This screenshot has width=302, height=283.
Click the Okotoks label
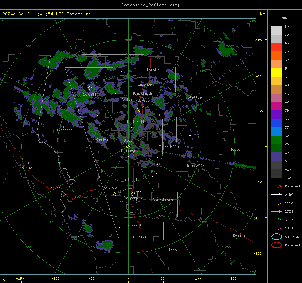[x=134, y=224]
